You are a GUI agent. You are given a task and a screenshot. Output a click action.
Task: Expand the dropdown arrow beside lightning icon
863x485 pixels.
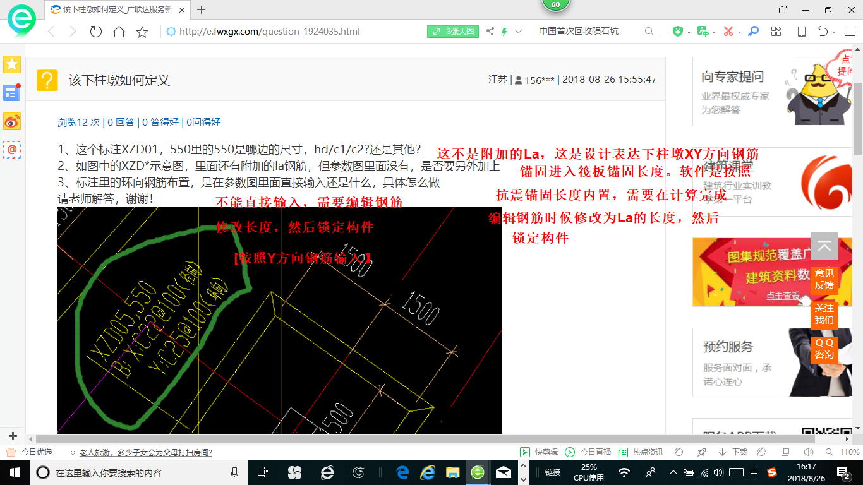(519, 32)
